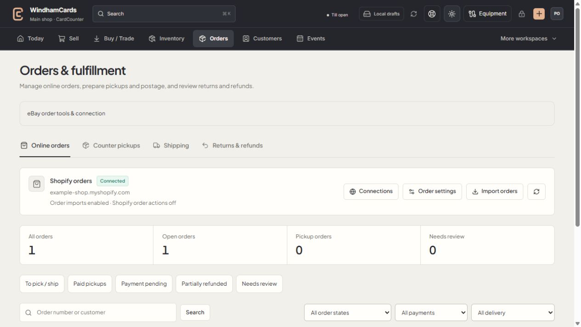Toggle light theme sun icon
The width and height of the screenshot is (581, 327).
pyautogui.click(x=452, y=14)
